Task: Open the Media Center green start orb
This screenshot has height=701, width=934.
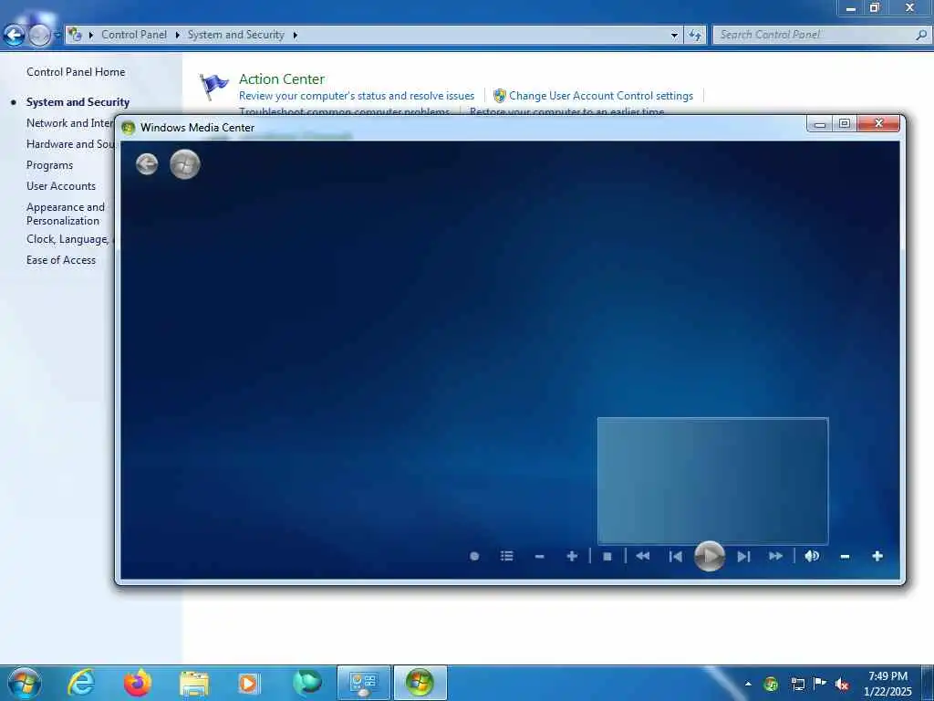Action: (x=184, y=164)
